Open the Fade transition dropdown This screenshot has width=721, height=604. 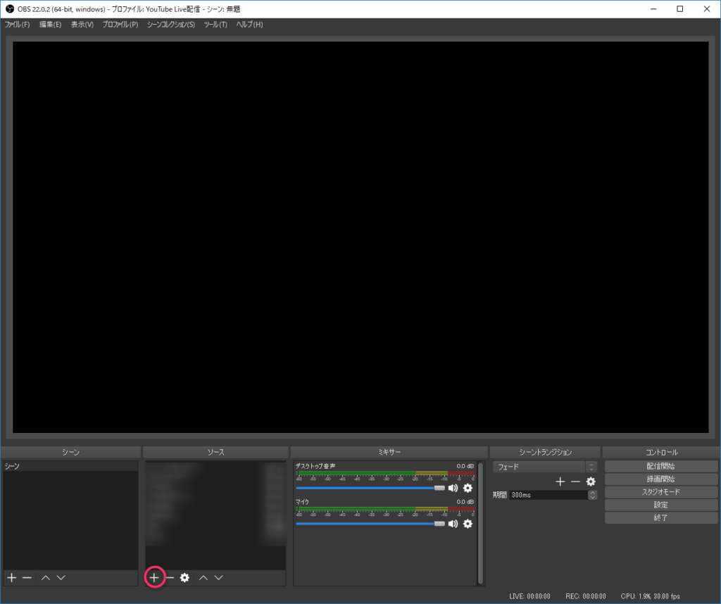(x=545, y=467)
